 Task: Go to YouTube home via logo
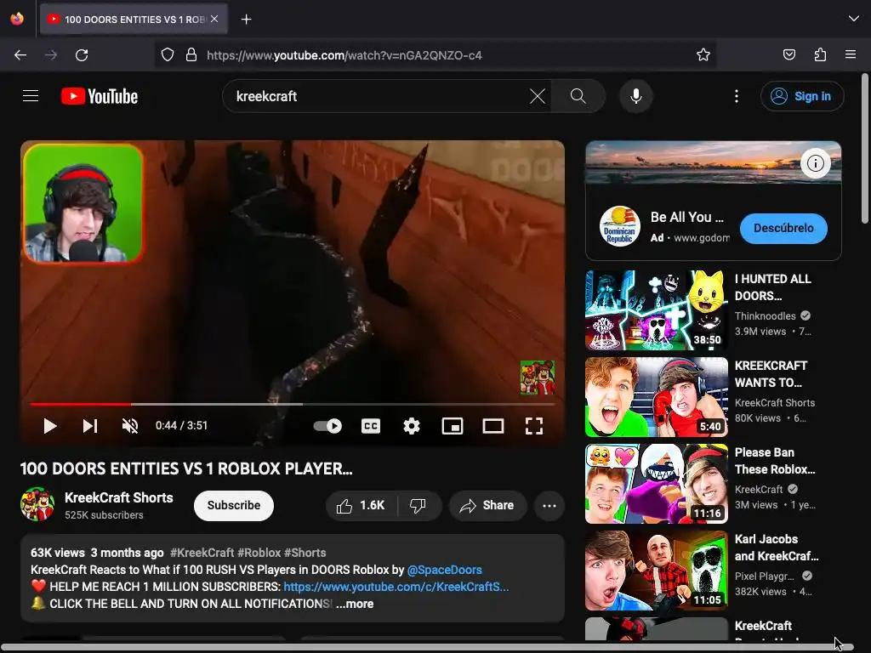pos(100,96)
